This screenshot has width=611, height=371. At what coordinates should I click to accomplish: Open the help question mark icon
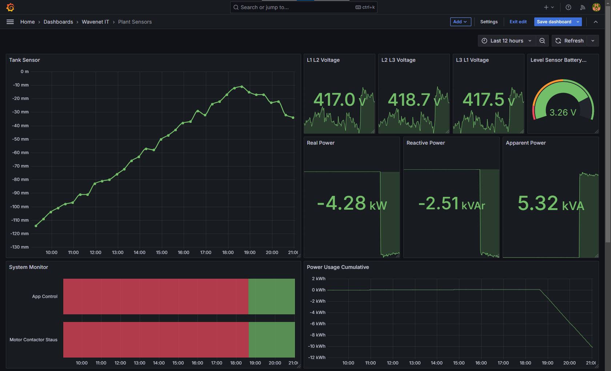tap(568, 7)
